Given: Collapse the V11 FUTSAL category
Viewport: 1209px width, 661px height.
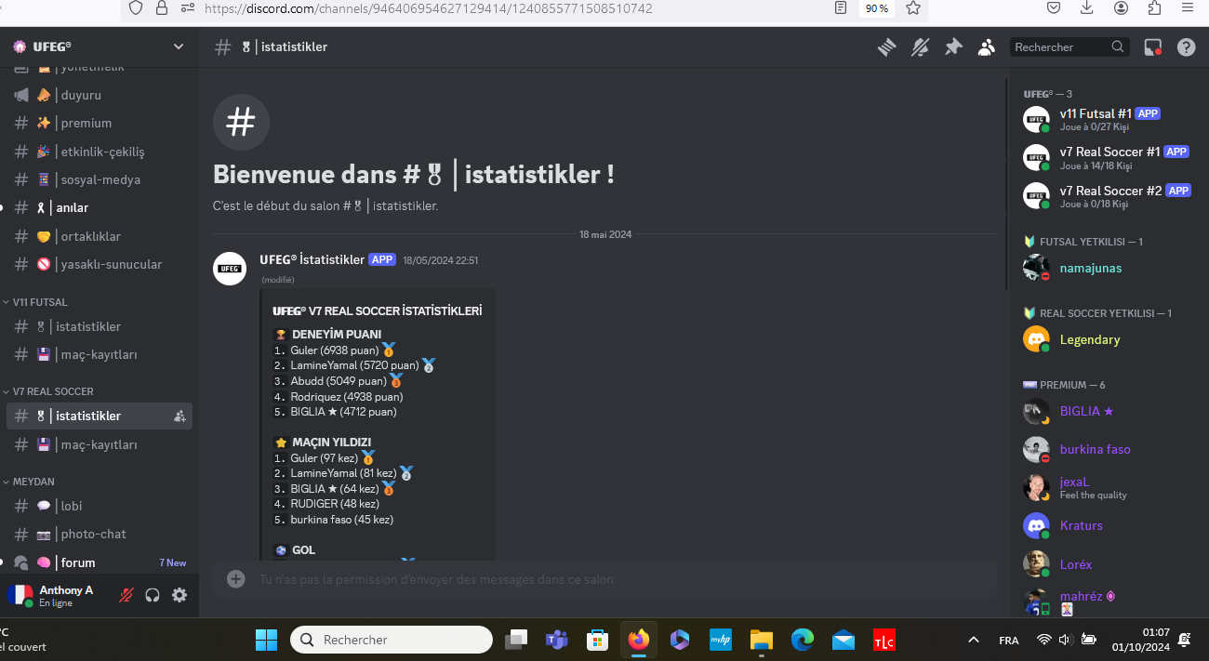Looking at the screenshot, I should [x=40, y=302].
